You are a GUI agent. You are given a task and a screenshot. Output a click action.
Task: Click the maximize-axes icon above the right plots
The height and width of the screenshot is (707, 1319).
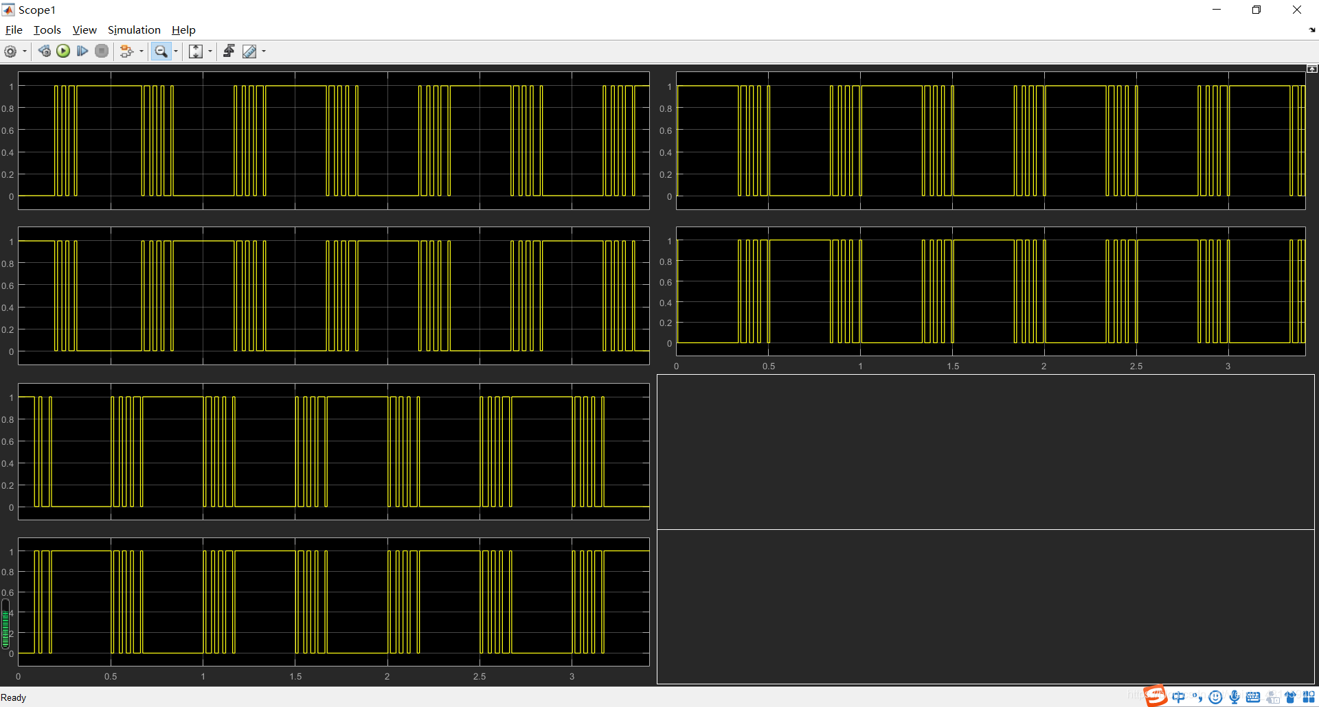(1312, 69)
